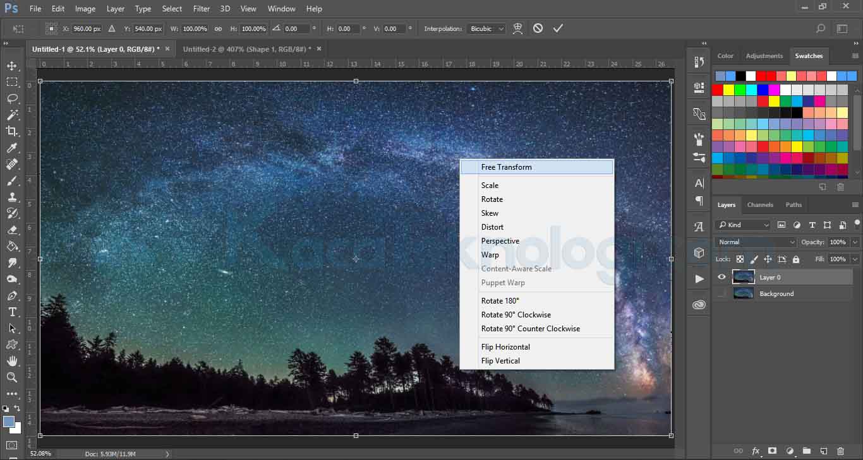
Task: Show the Background layer visibility box
Action: [721, 293]
